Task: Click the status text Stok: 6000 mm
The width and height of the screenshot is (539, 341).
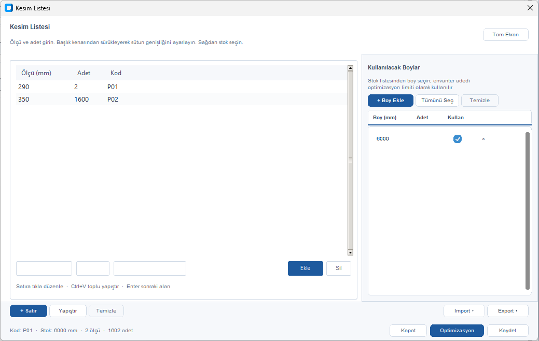Action: (59, 330)
